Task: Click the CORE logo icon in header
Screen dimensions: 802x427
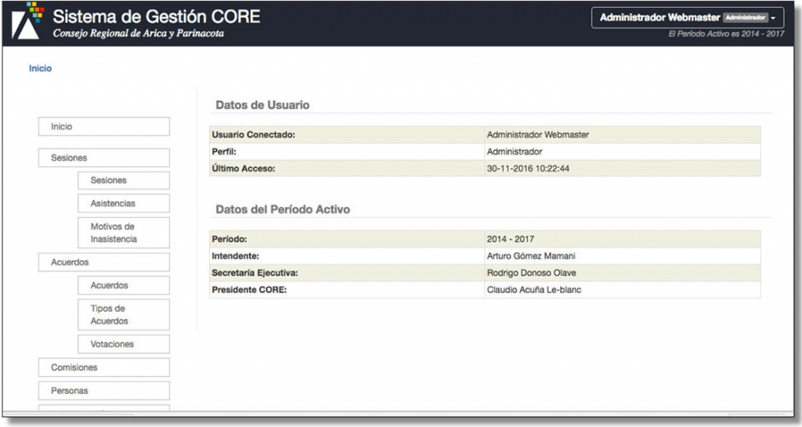Action: (27, 23)
